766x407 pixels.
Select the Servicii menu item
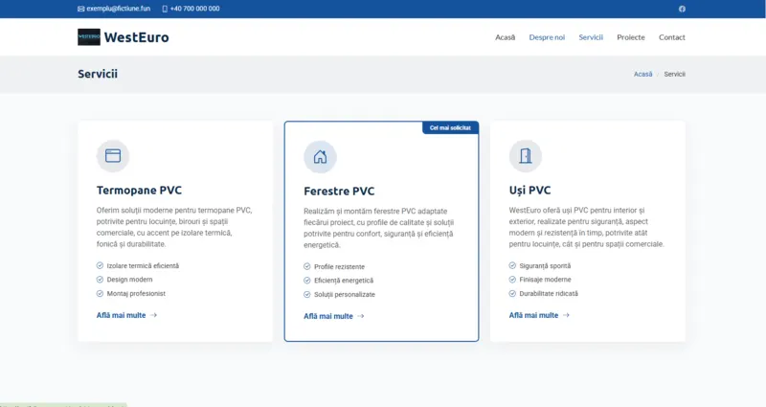591,37
